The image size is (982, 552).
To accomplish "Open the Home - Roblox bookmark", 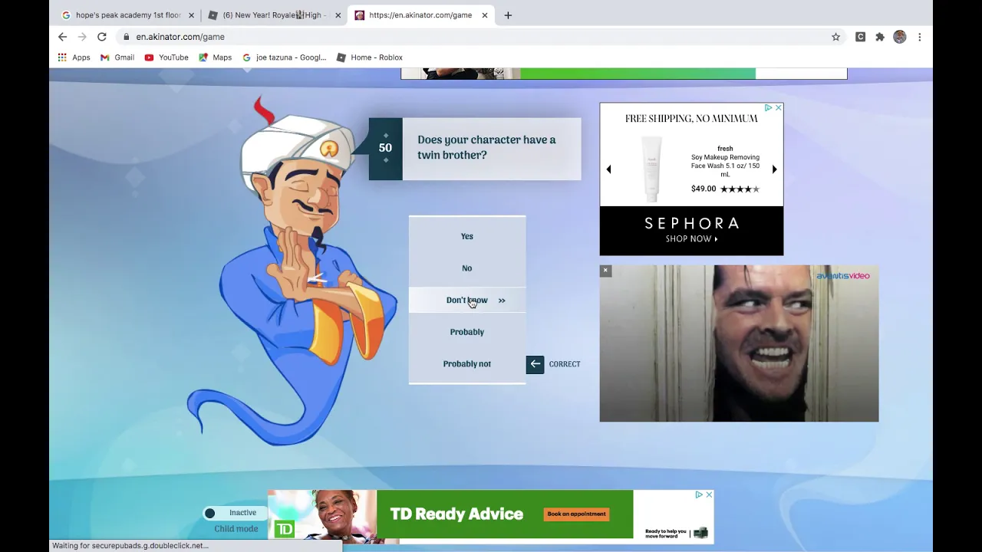I will click(x=369, y=58).
